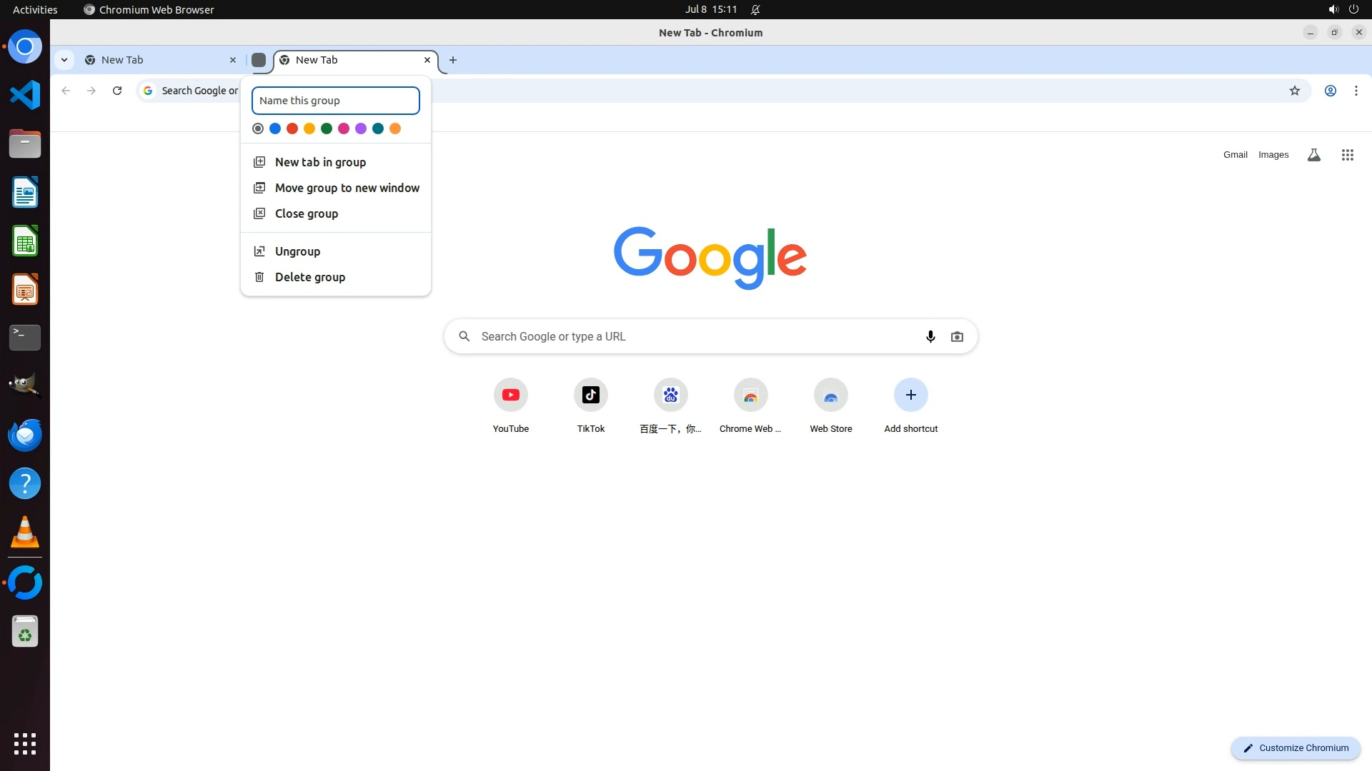Click the profile avatar icon in toolbar
The width and height of the screenshot is (1372, 771).
click(x=1330, y=91)
